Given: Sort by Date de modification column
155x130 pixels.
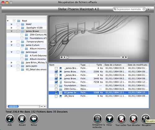Looking at the screenshot, I should (x=138, y=65).
